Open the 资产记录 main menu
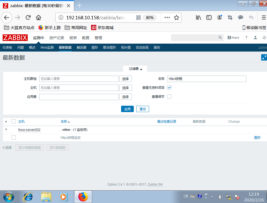The width and height of the screenshot is (267, 203). (x=57, y=38)
